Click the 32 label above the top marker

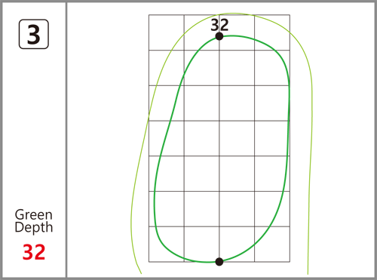tap(219, 25)
